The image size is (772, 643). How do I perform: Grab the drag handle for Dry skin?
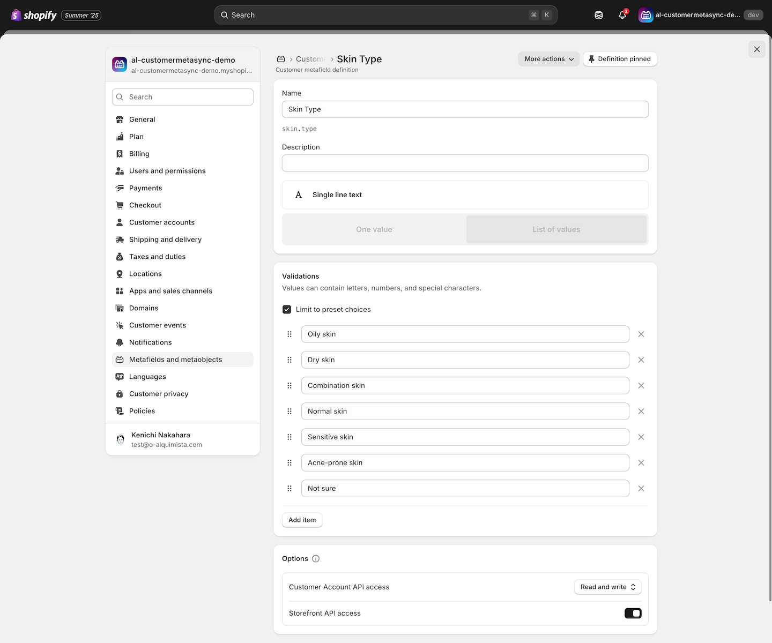(x=289, y=360)
